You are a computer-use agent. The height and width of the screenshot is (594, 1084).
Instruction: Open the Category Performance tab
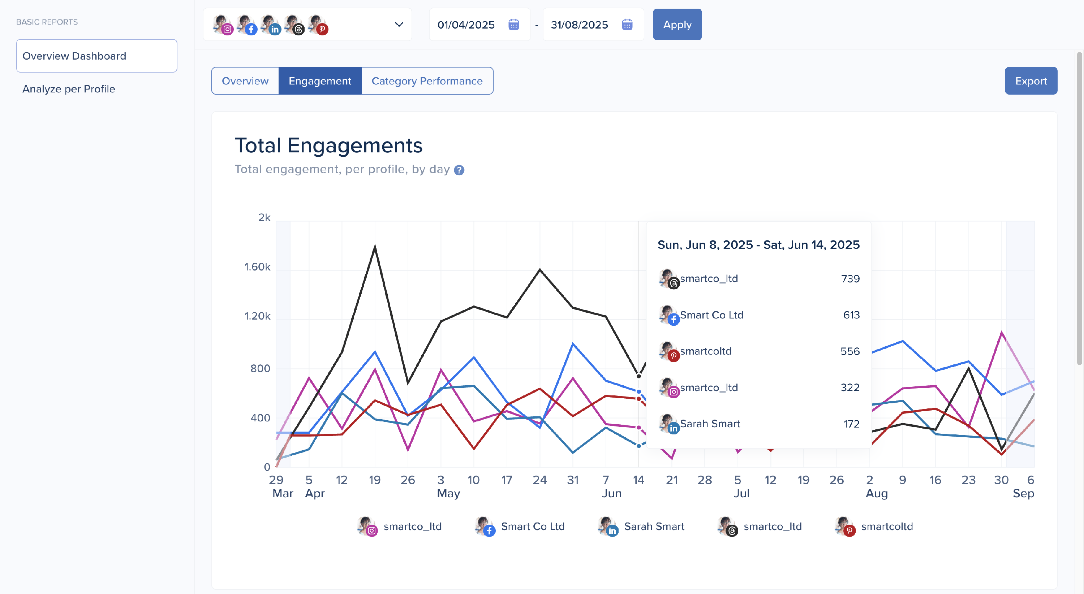tap(427, 81)
